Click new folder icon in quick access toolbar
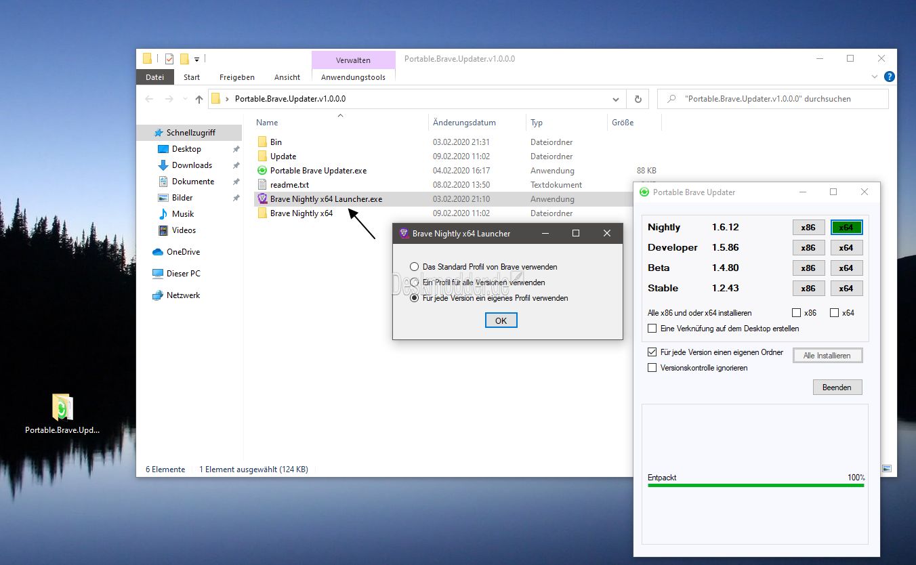Image resolution: width=916 pixels, height=565 pixels. (x=184, y=59)
